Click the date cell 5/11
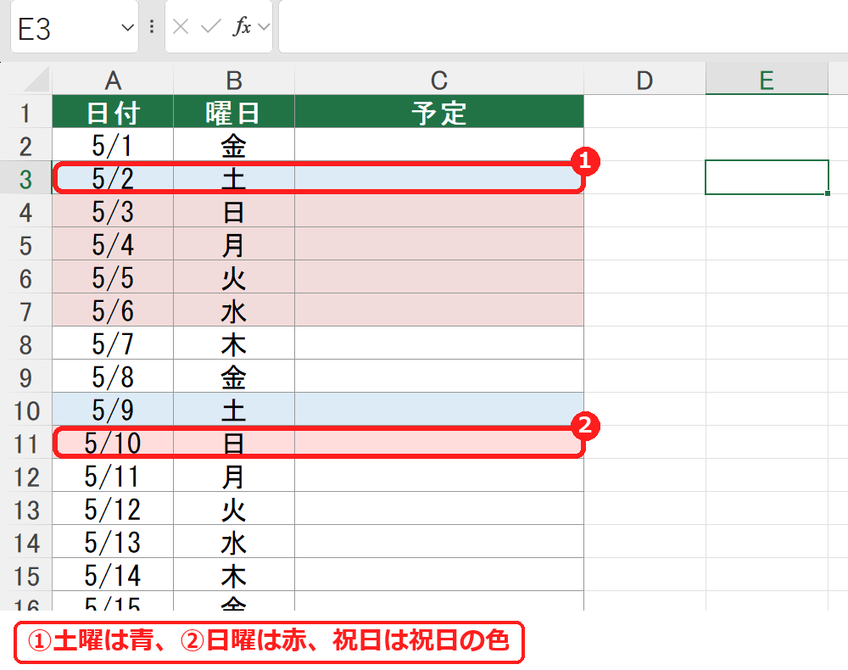The image size is (848, 670). click(113, 477)
